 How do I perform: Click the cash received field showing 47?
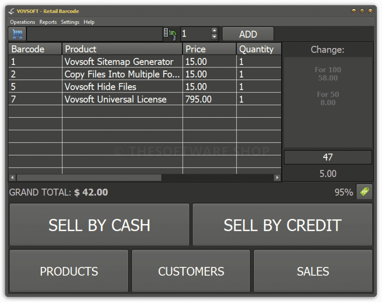coord(328,157)
